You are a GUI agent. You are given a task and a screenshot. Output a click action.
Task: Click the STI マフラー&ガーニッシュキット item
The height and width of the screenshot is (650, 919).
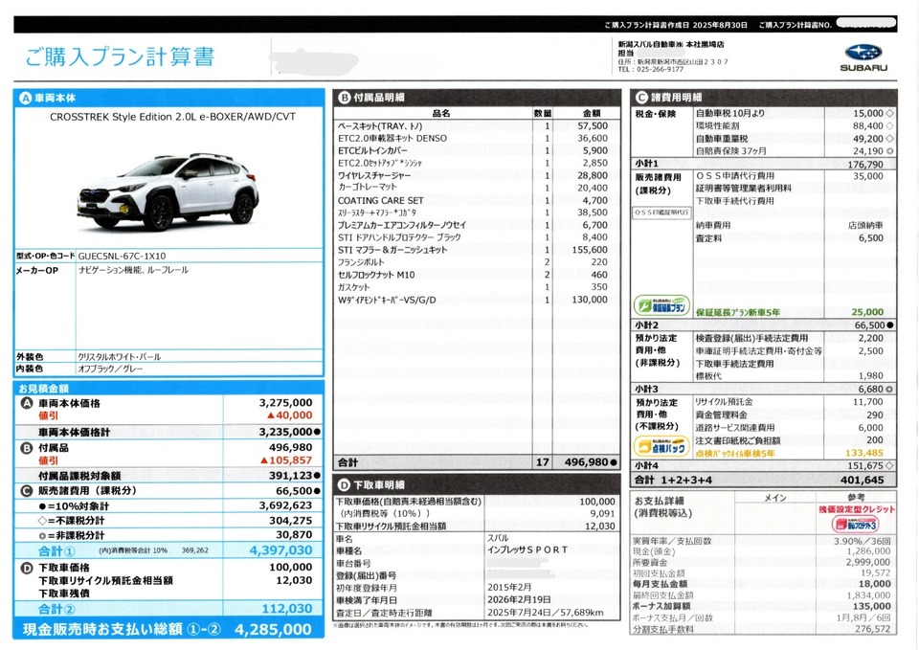pyautogui.click(x=392, y=250)
